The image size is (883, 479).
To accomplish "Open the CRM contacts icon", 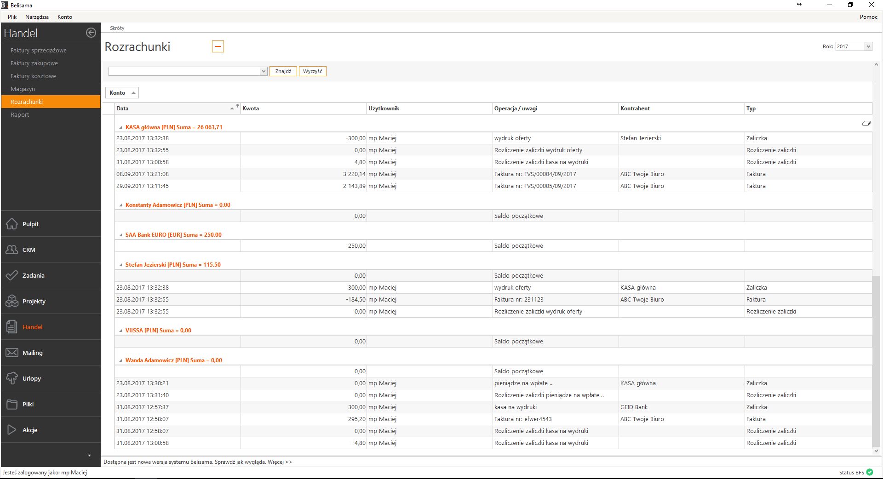I will click(x=12, y=250).
